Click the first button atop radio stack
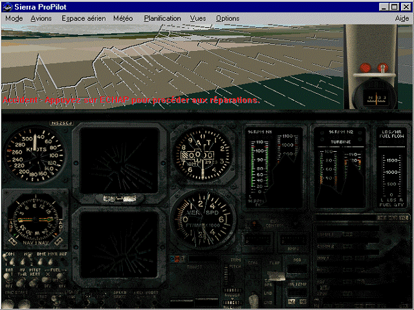 pos(381,218)
